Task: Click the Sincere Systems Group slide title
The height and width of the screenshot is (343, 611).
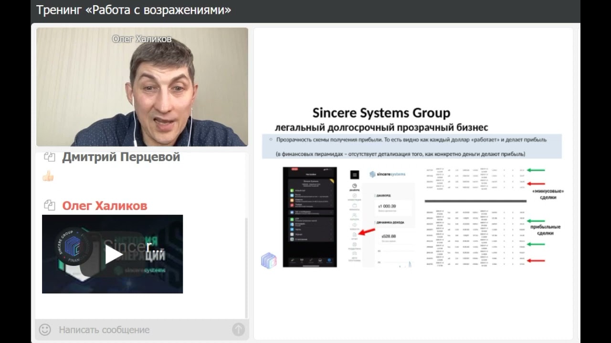Action: [x=381, y=113]
